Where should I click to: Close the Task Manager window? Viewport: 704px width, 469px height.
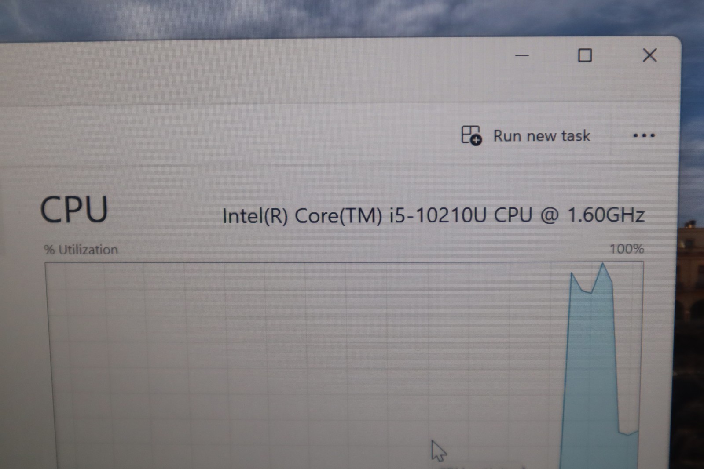tap(649, 55)
